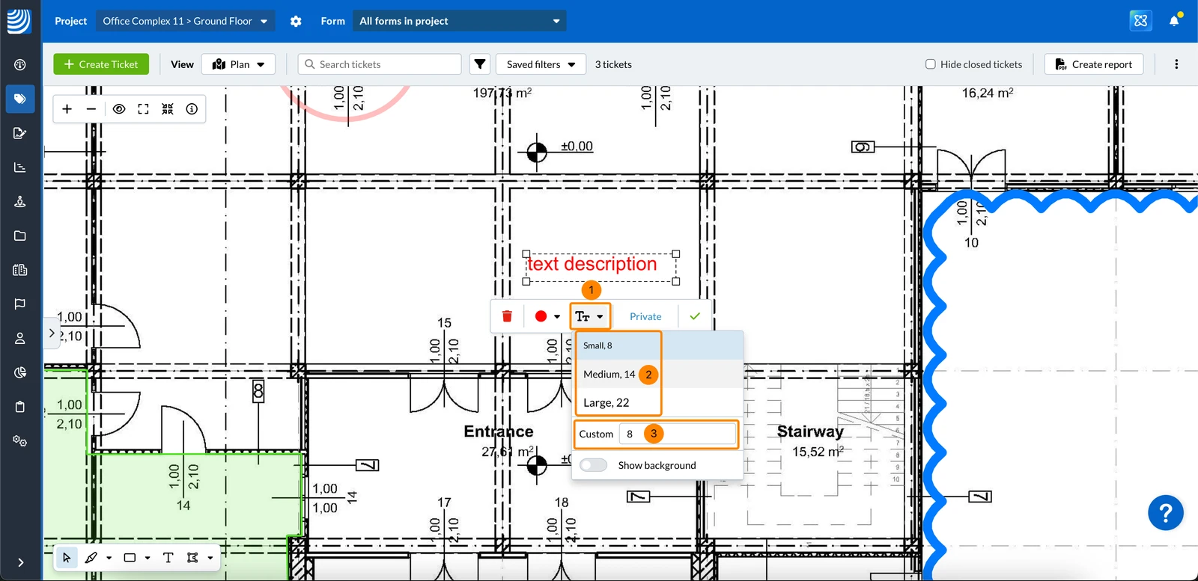Select Large, 22 text size
The height and width of the screenshot is (581, 1198).
pos(659,402)
